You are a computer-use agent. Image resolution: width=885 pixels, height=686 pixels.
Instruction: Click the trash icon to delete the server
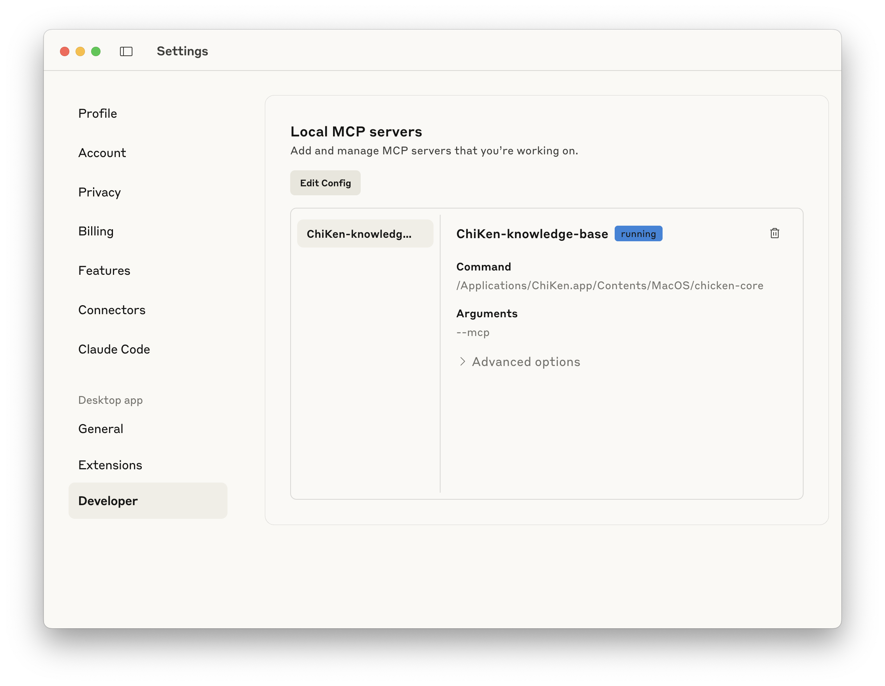(774, 233)
